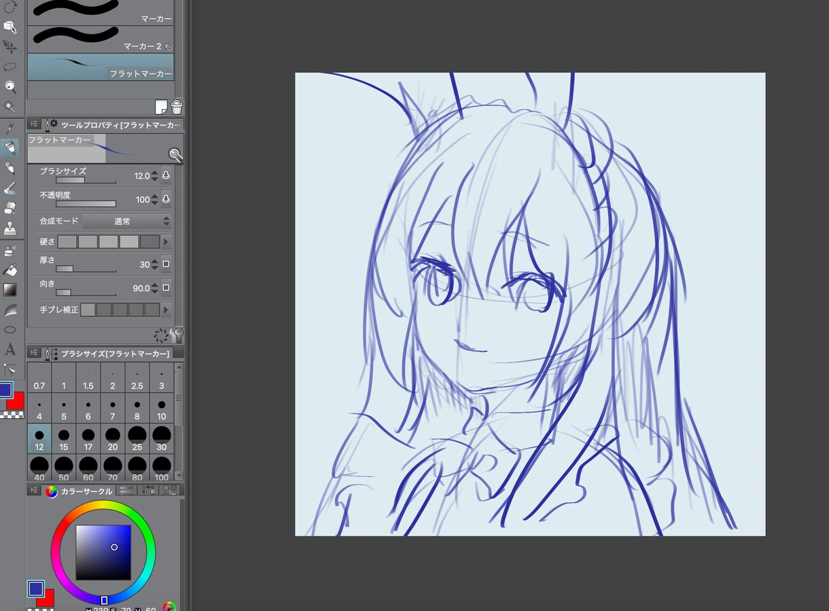Expand stabilization 手ブレ補正 options arrow
Viewport: 829px width, 611px height.
pos(166,309)
